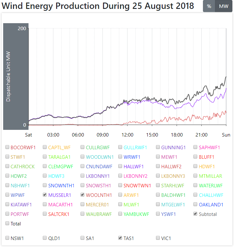
Task: Check the CAPTL_WF checkbox
Action: pyautogui.click(x=45, y=147)
